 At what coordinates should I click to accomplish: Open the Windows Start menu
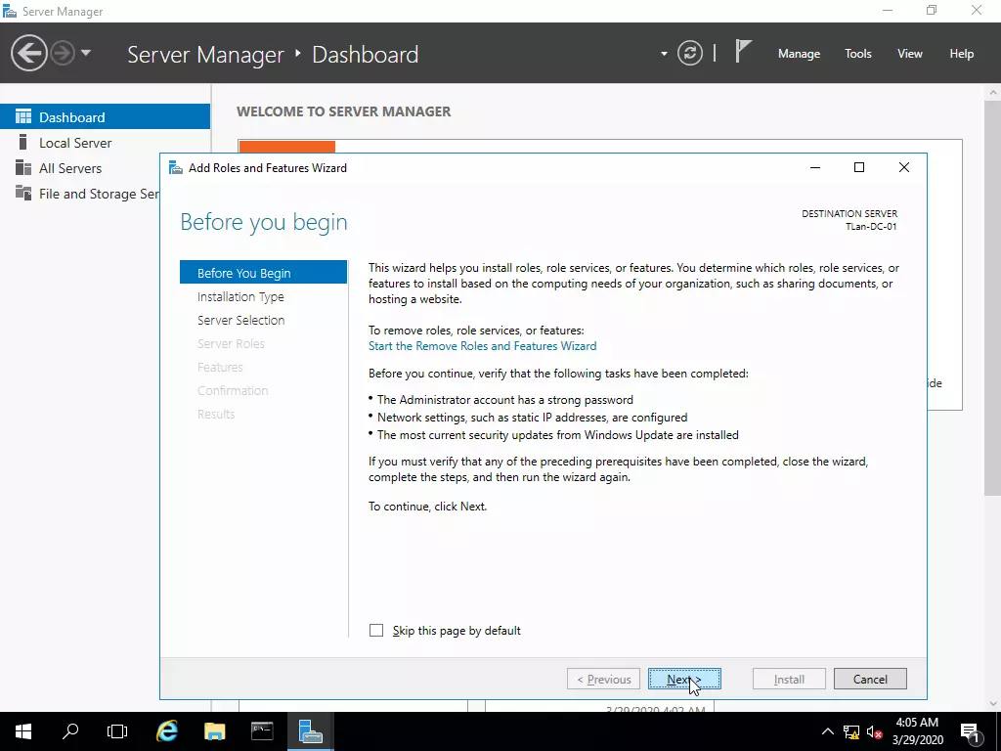(23, 731)
